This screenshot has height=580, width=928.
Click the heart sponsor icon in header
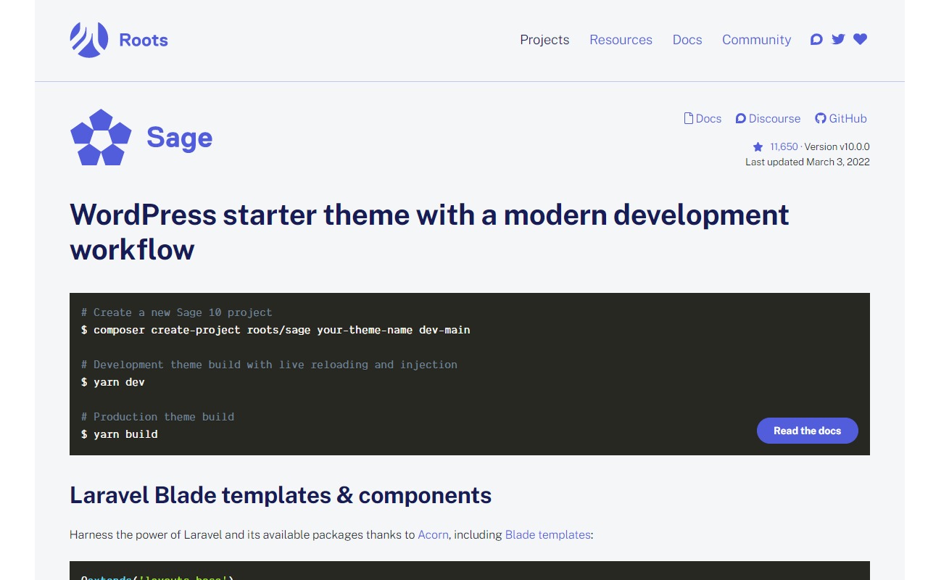coord(860,39)
